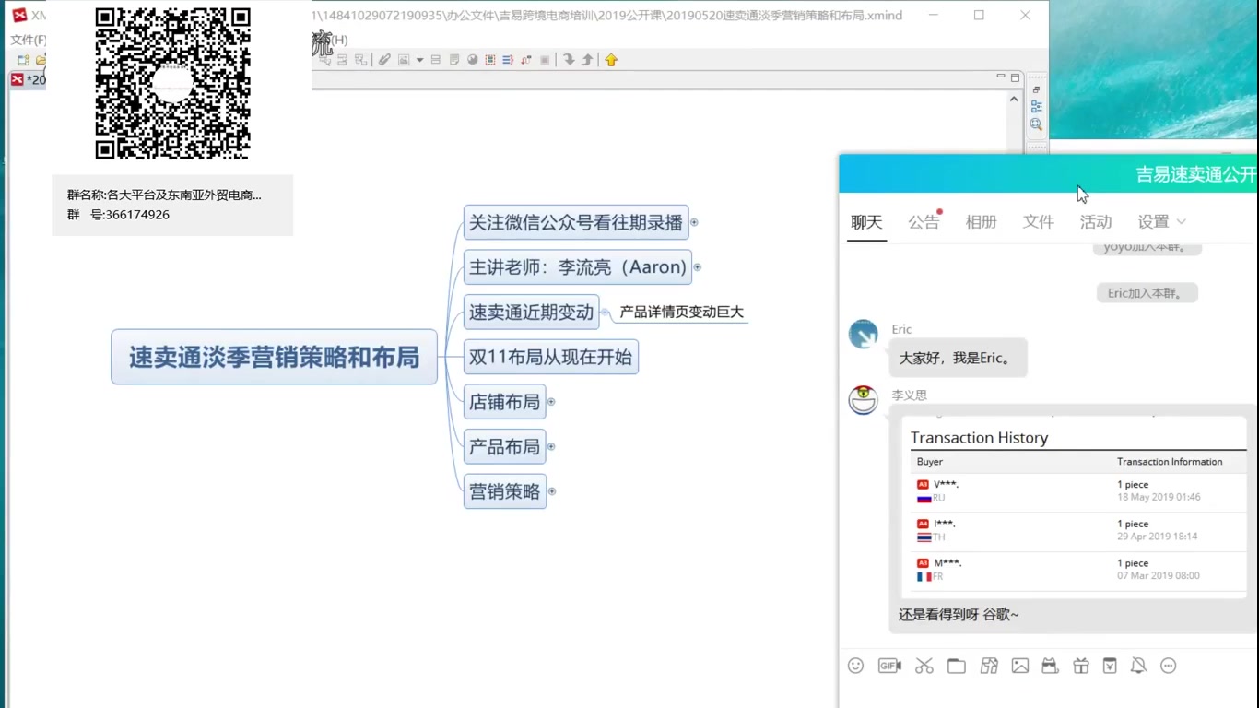This screenshot has width=1259, height=708.
Task: Click the QR code image
Action: [173, 83]
